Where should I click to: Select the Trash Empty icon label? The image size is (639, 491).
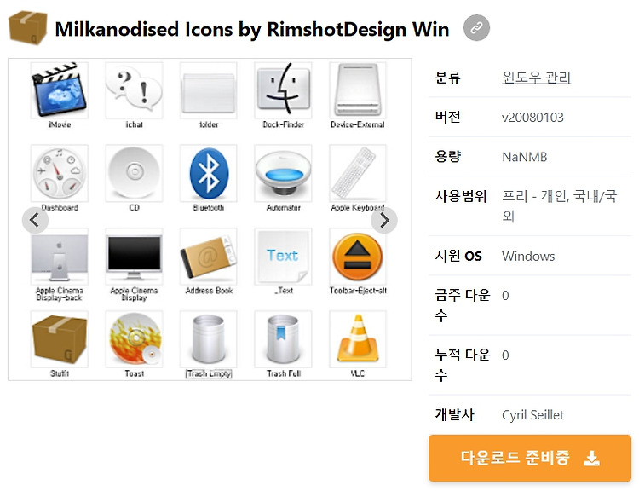209,373
